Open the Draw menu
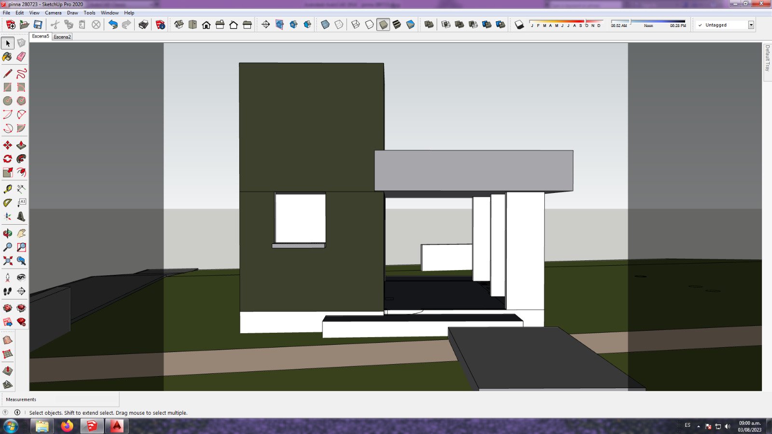Viewport: 772px width, 434px height. click(x=72, y=13)
